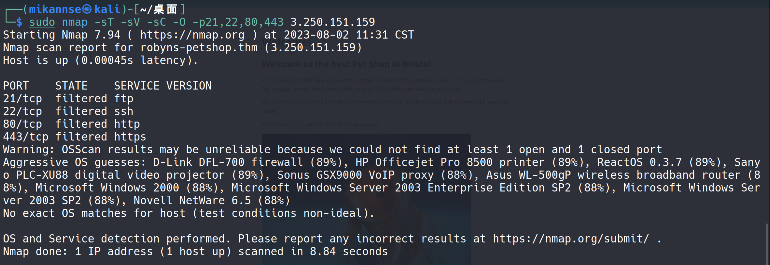Click the Warning: word in OSScan line

(29, 150)
